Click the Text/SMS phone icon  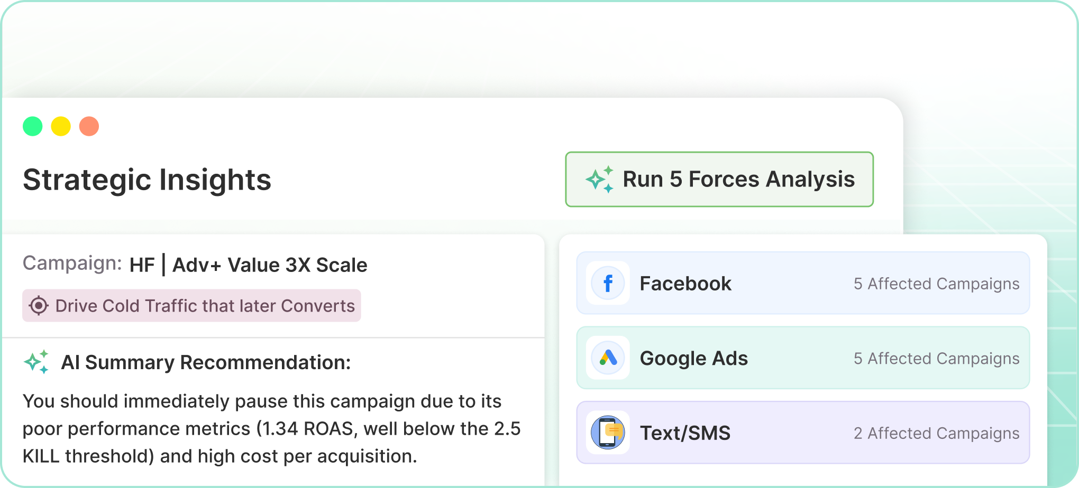(x=608, y=433)
